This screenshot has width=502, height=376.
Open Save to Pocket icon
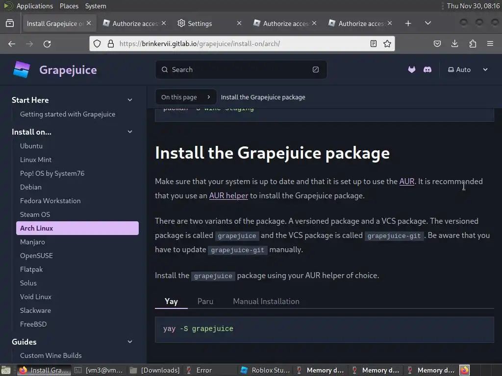[x=437, y=44]
